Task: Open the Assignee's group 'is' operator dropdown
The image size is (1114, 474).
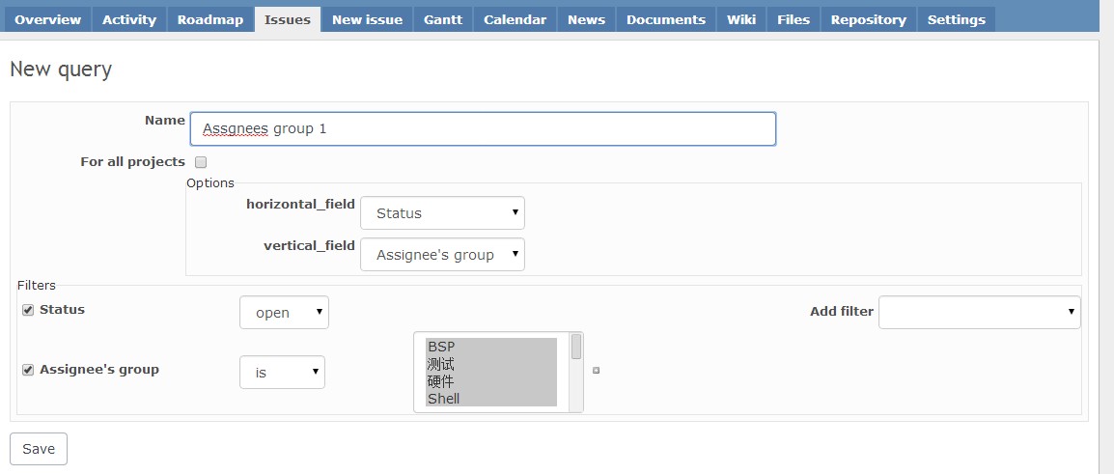Action: (x=282, y=372)
